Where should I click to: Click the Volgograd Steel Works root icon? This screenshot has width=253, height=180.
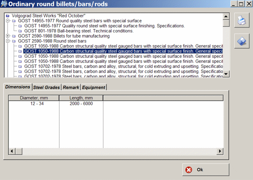coord(8,16)
